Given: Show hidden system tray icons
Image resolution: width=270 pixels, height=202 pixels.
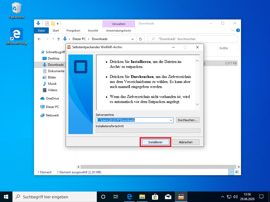Looking at the screenshot, I should pos(223,197).
